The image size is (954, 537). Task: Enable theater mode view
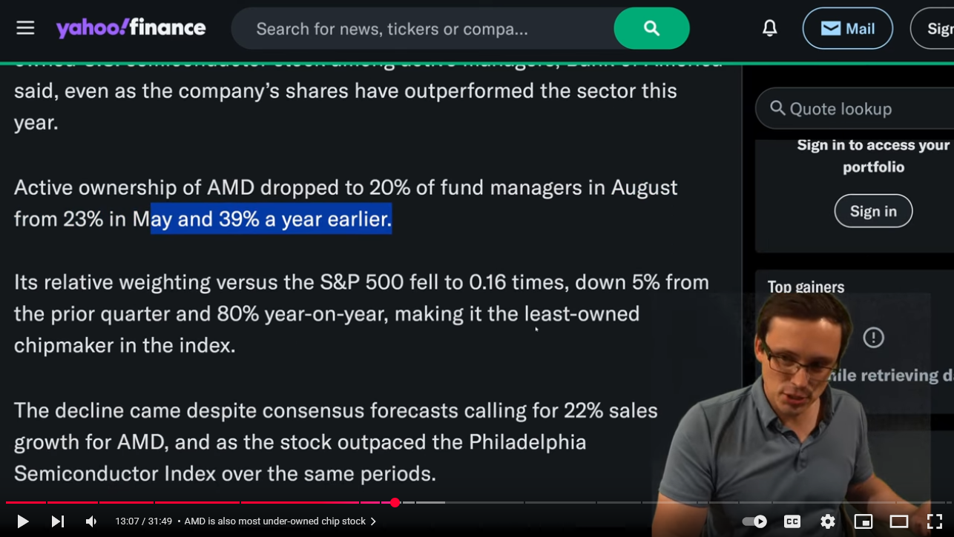899,521
